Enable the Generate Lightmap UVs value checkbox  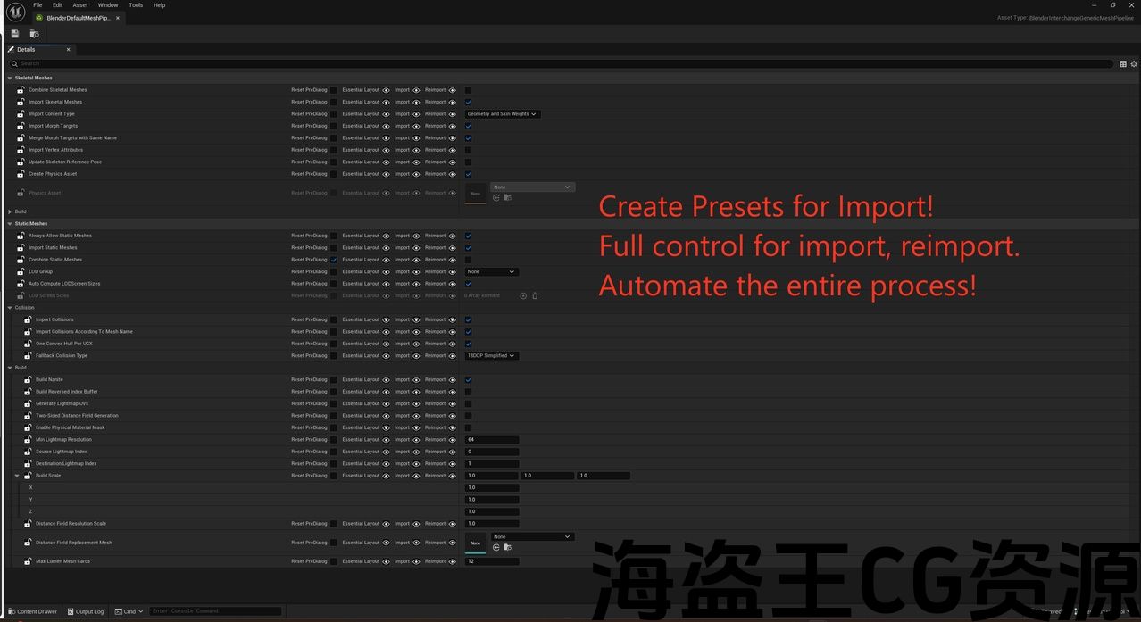(x=468, y=404)
